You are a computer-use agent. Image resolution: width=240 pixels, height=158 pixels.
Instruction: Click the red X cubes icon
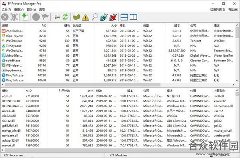tap(113, 17)
